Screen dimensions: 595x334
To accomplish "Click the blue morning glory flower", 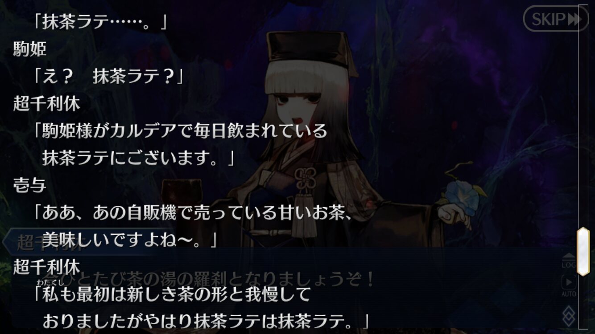I will click(x=462, y=197).
